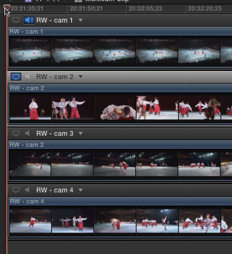Click cam 2 thumbnail of couple with arms extended

pos(73,108)
